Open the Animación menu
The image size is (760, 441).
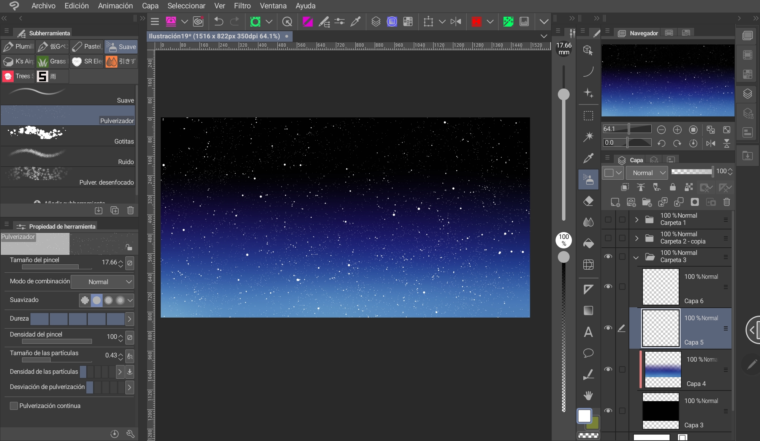pos(115,6)
